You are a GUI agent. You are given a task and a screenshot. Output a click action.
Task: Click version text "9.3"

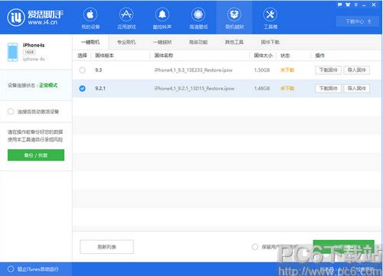coord(99,70)
